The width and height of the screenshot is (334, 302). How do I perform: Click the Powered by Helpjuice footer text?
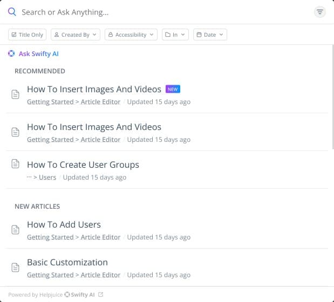[x=36, y=294]
